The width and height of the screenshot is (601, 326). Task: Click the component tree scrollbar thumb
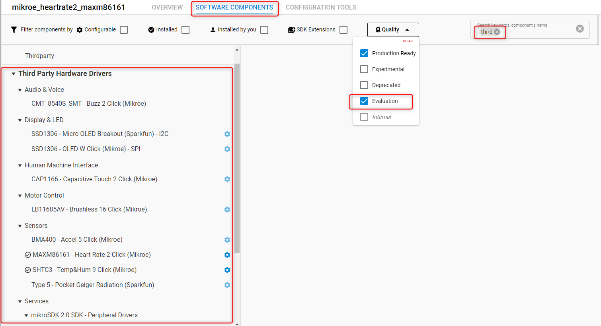coord(237,158)
